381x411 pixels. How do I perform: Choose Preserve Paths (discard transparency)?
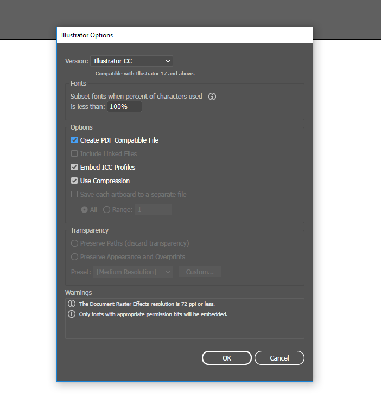(x=74, y=243)
